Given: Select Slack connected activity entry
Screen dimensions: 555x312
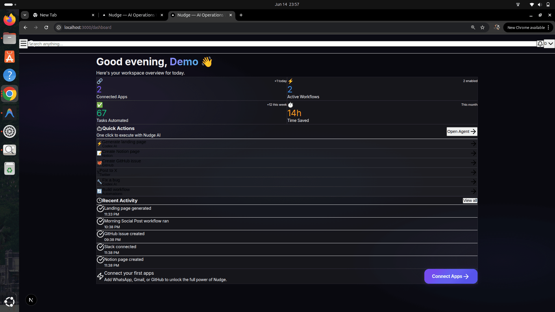Looking at the screenshot, I should (287, 249).
